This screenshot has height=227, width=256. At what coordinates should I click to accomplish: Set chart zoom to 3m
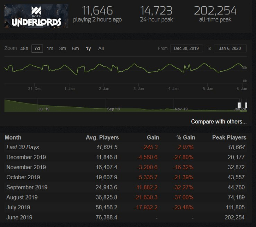click(63, 48)
